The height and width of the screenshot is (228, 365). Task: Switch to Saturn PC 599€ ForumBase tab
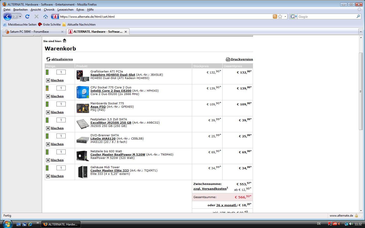(34, 32)
